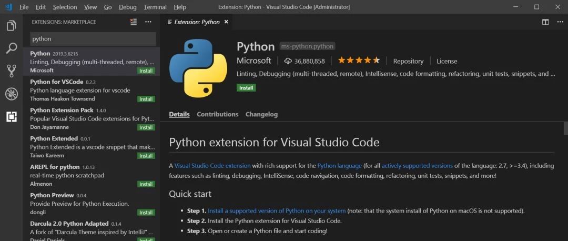Screen dimensions: 568x241
Task: Select Python Extended in results list
Action: (x=92, y=147)
